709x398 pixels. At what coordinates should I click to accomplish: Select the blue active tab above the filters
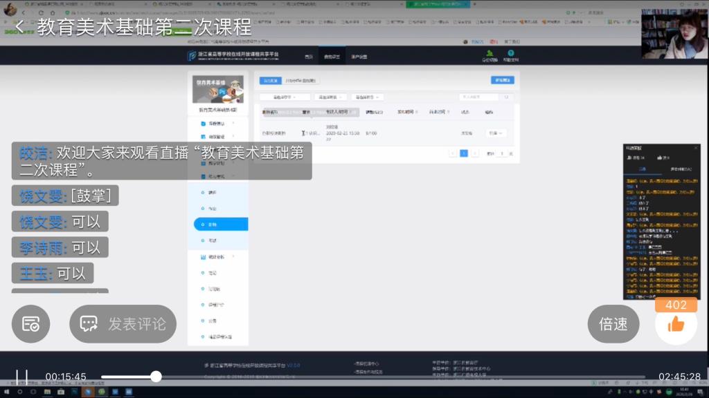(270, 81)
